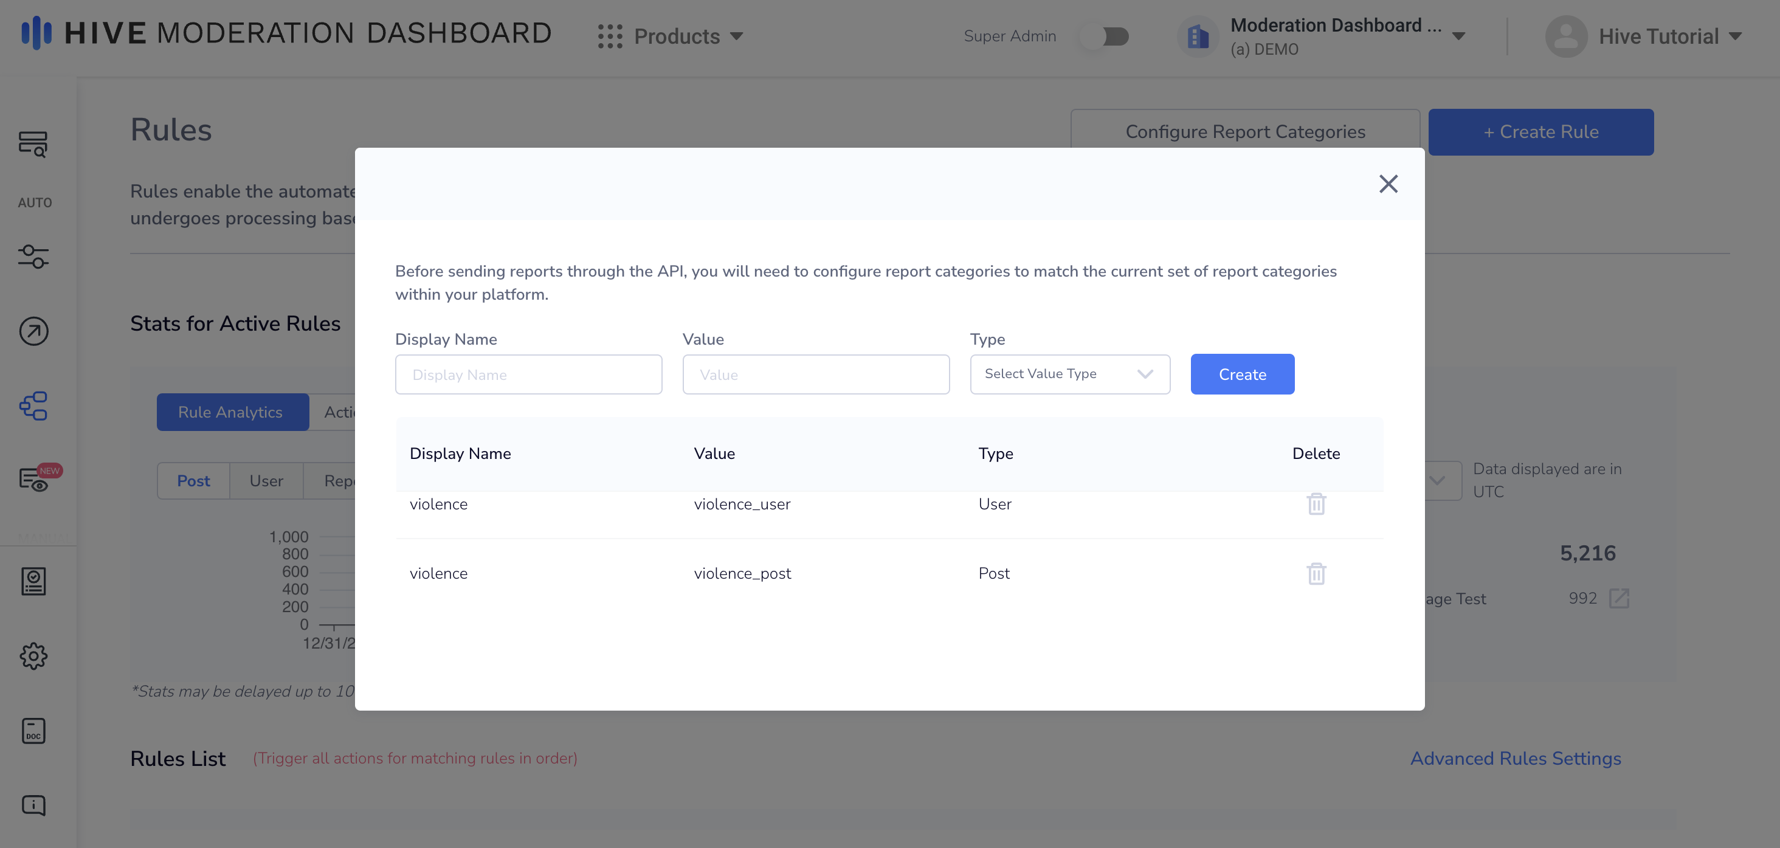Open Advanced Rules Settings link
The width and height of the screenshot is (1780, 848).
[1515, 758]
